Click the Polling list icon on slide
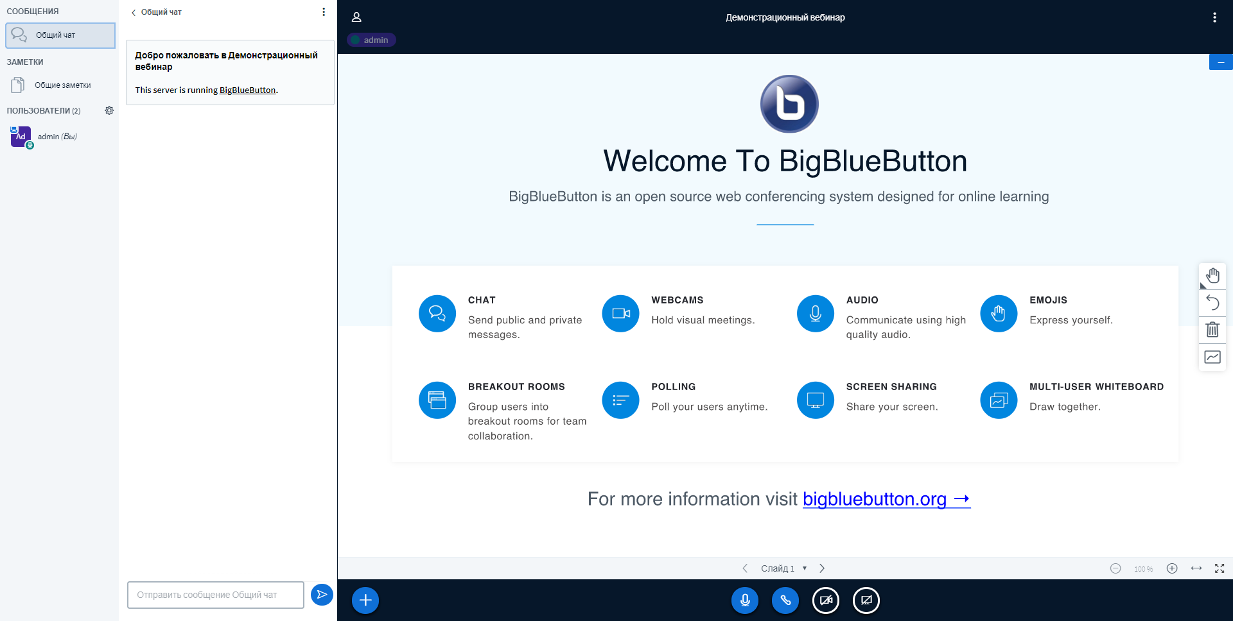The image size is (1233, 621). (620, 400)
